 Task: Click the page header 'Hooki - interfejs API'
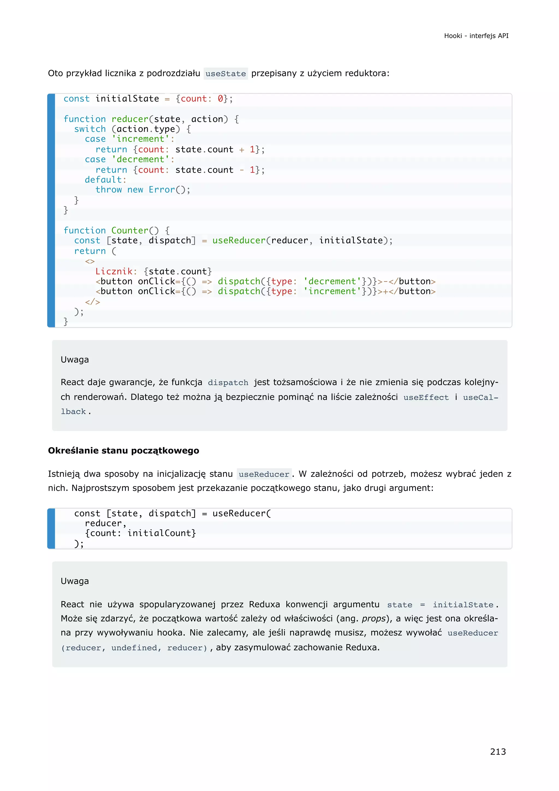(476, 36)
